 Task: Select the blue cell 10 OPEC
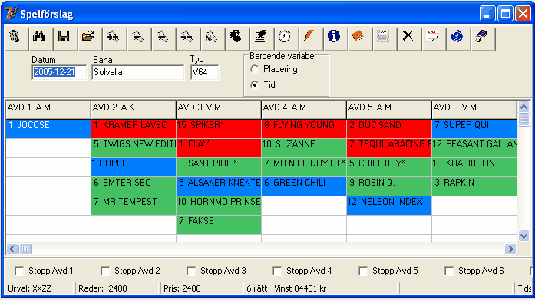pyautogui.click(x=134, y=167)
